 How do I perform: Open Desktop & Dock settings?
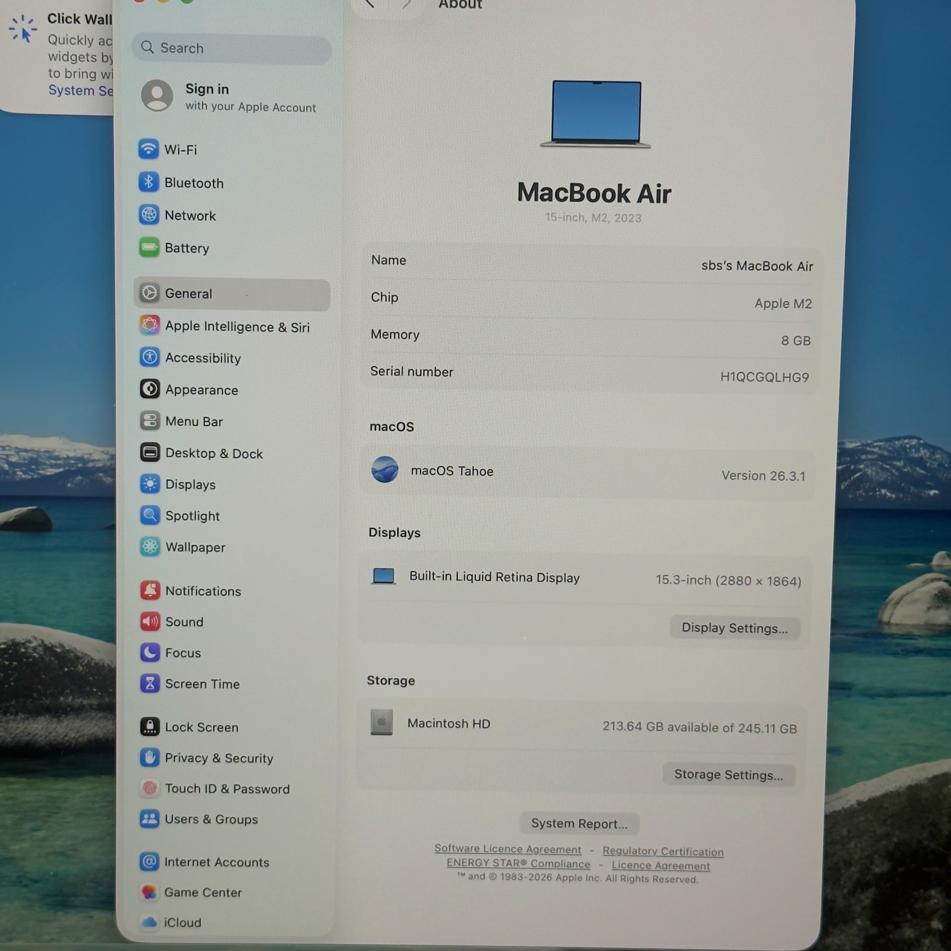pyautogui.click(x=231, y=453)
